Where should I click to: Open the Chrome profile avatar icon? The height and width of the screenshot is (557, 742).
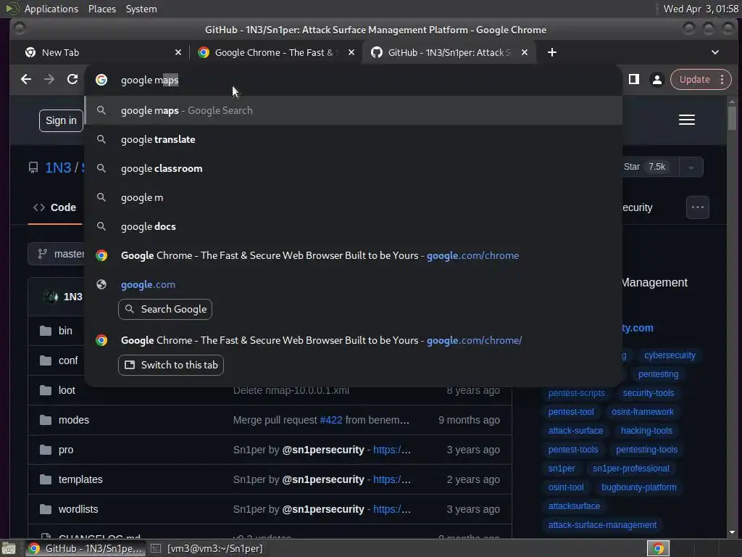coord(657,80)
